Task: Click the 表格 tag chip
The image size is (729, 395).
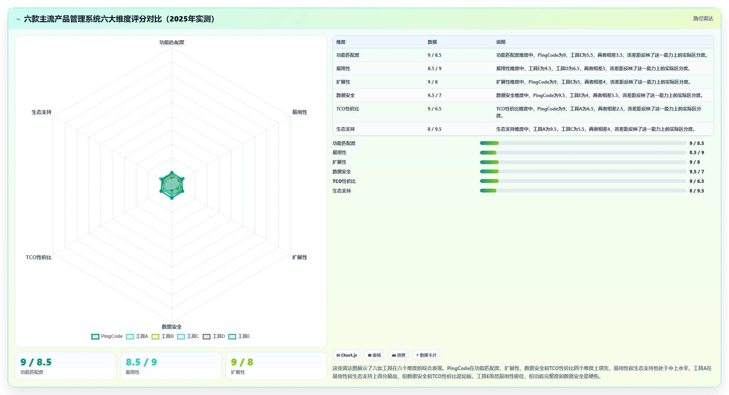Action: (x=374, y=355)
